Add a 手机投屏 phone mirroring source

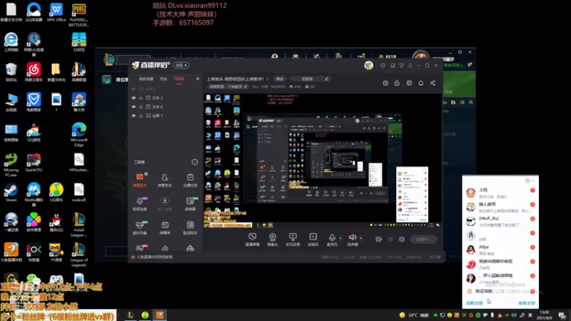[x=293, y=240]
